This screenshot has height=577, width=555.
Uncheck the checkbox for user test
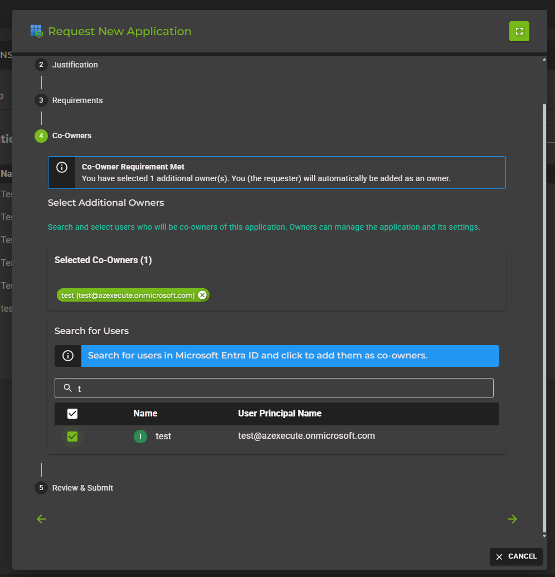coord(72,437)
